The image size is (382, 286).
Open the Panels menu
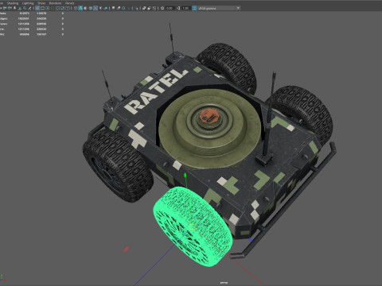(x=69, y=3)
